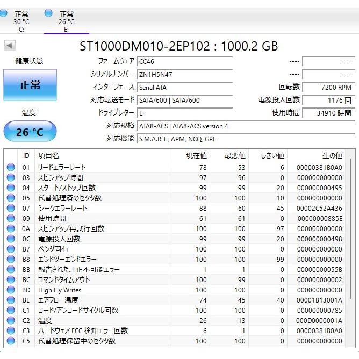Click blue status orb above E: drive

[48, 13]
